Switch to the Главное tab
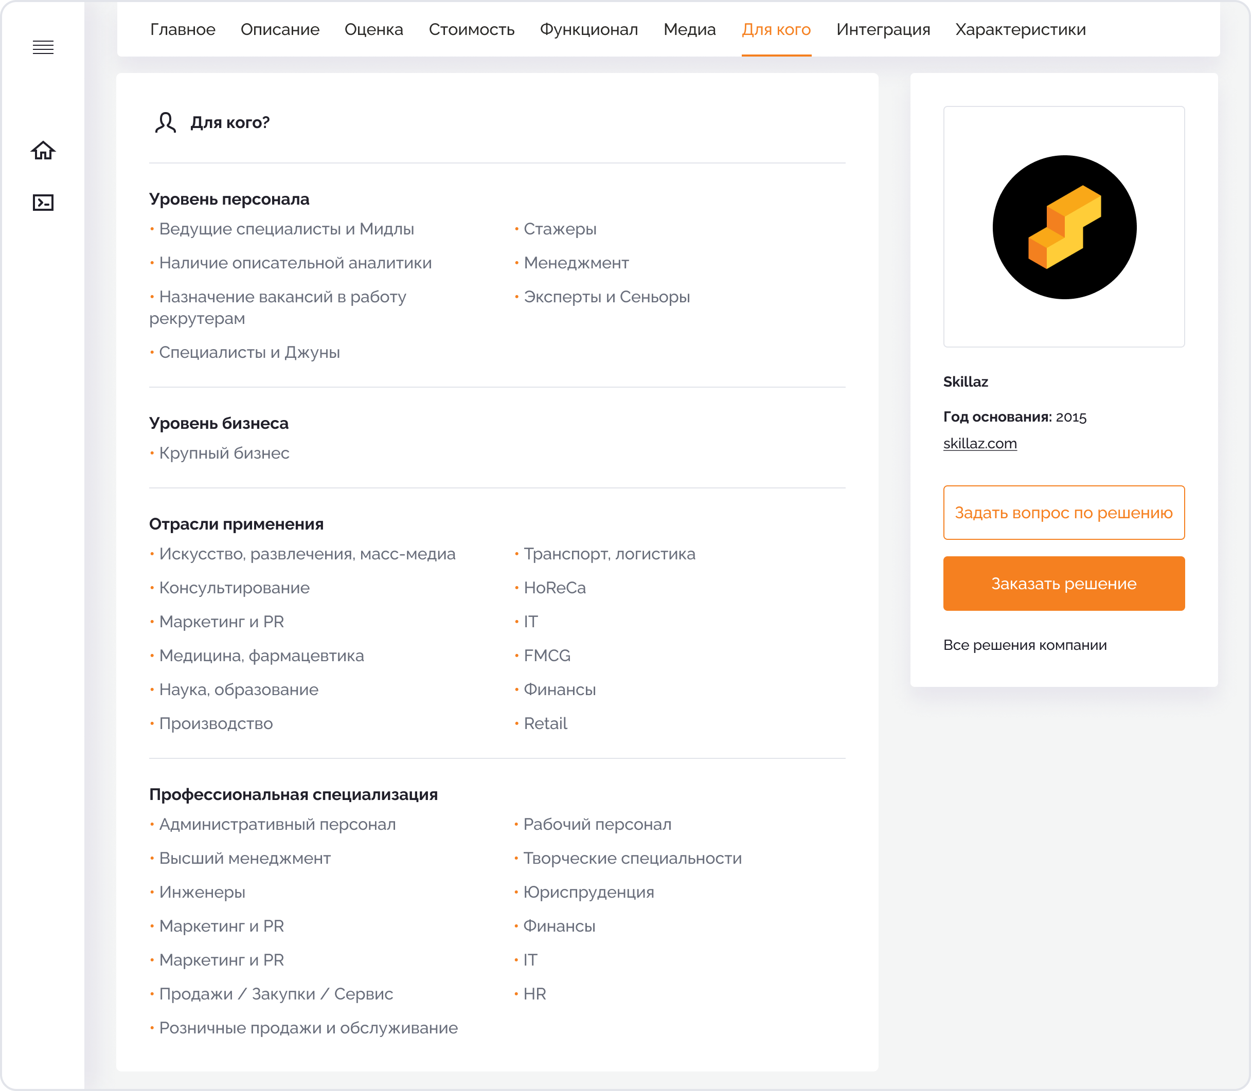 [183, 29]
